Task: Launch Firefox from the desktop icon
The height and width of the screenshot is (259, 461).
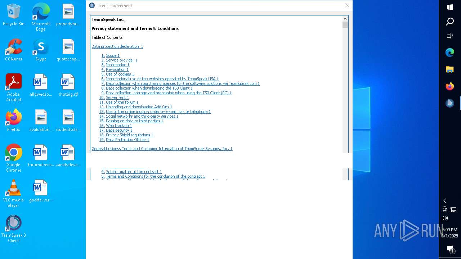Action: (14, 121)
